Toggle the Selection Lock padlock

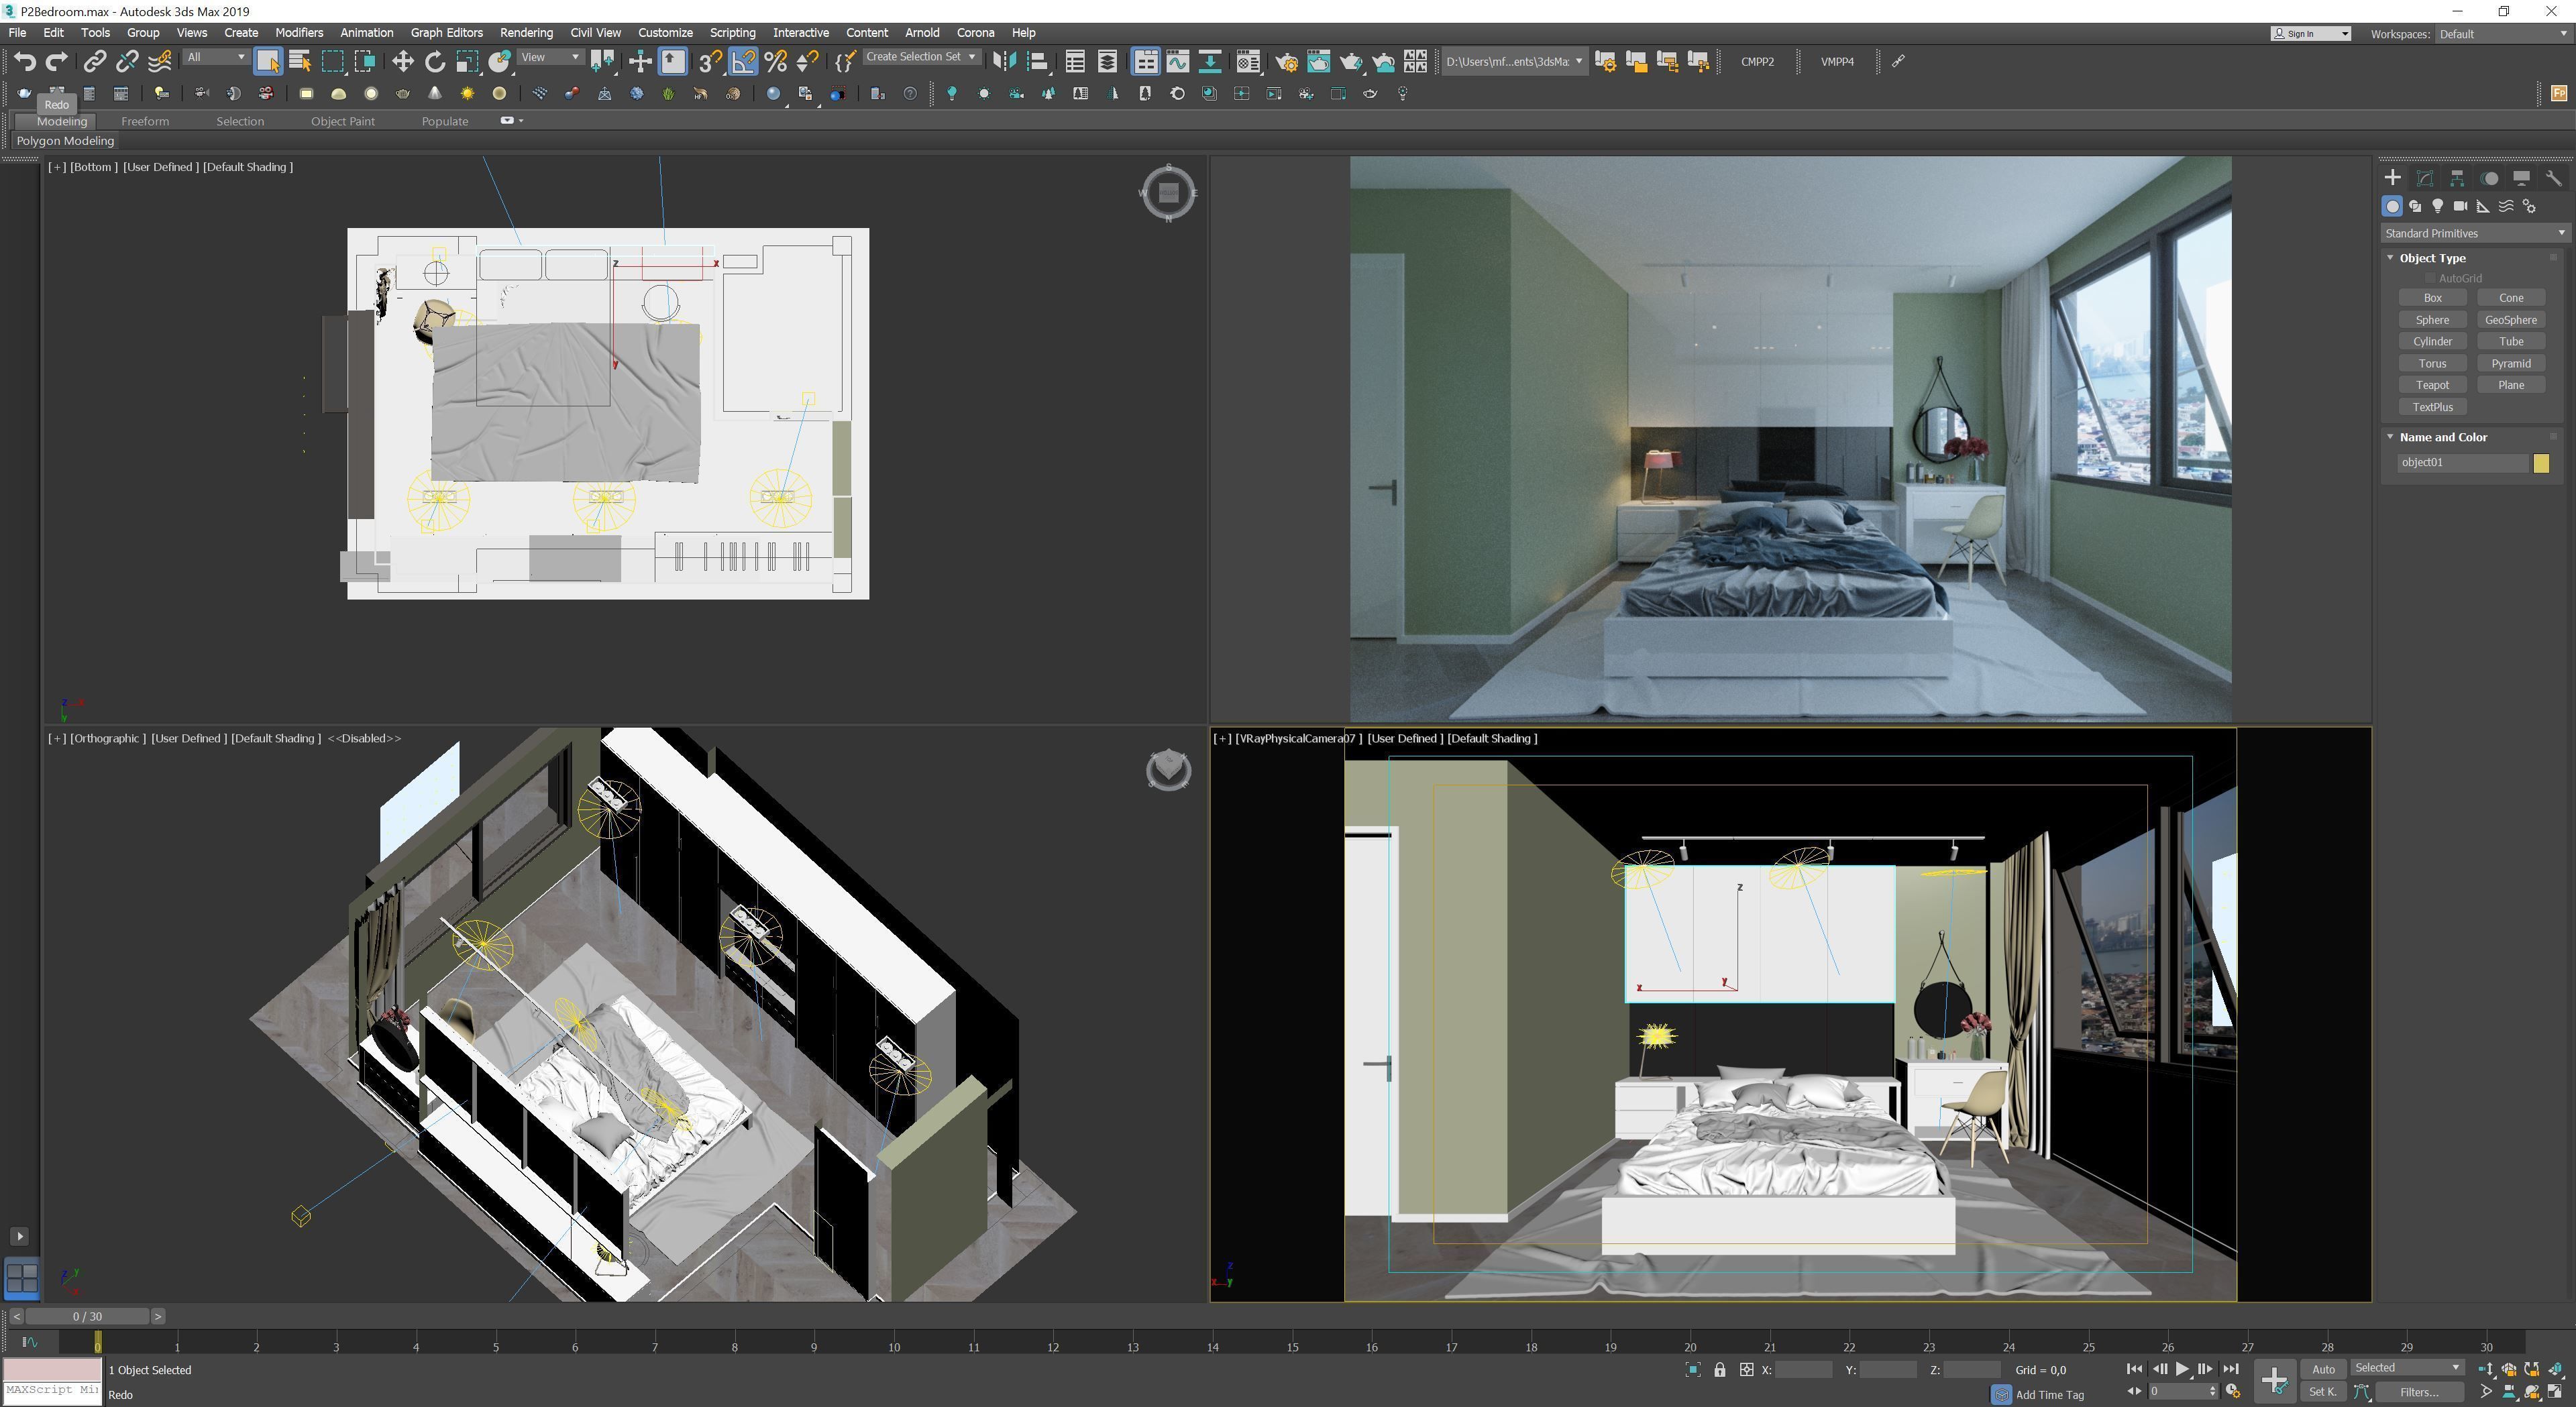point(1720,1370)
